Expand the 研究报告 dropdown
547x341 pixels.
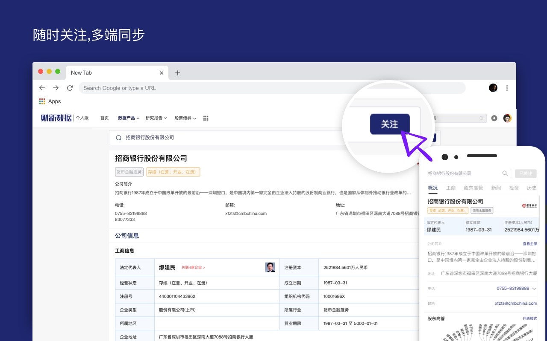[x=156, y=118]
